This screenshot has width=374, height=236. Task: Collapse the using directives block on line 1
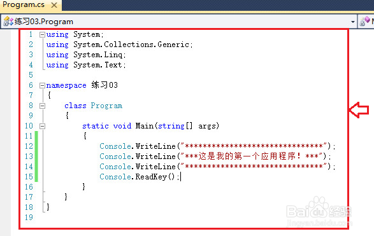point(42,35)
